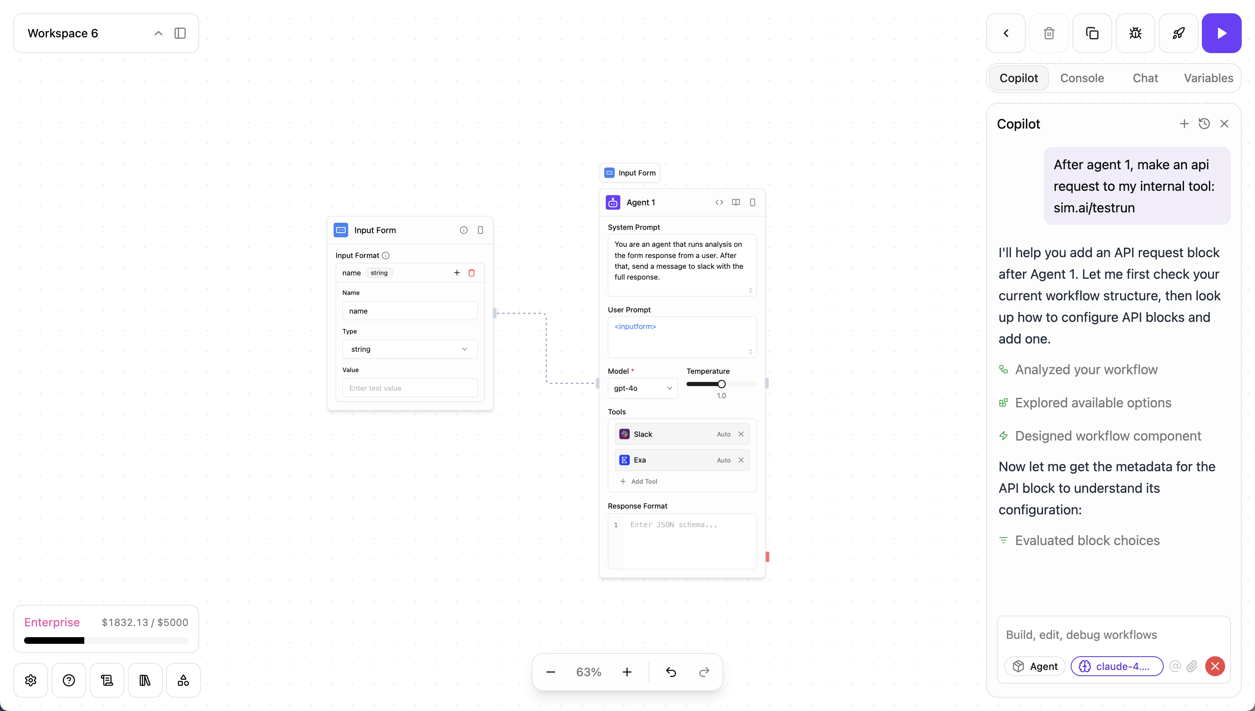Run the workflow with the play button
The image size is (1255, 711).
pyautogui.click(x=1221, y=33)
